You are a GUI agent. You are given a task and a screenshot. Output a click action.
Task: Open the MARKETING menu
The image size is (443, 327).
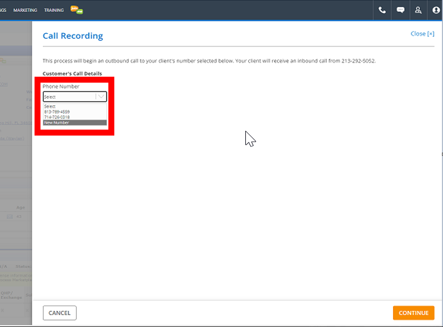(x=25, y=10)
